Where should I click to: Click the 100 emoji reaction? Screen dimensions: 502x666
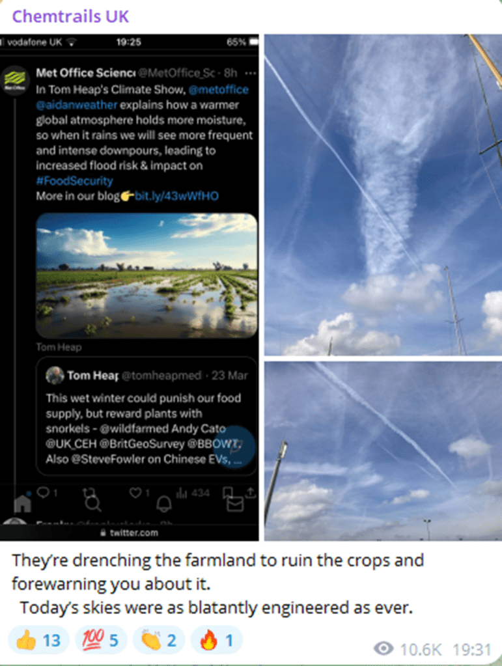[x=101, y=640]
